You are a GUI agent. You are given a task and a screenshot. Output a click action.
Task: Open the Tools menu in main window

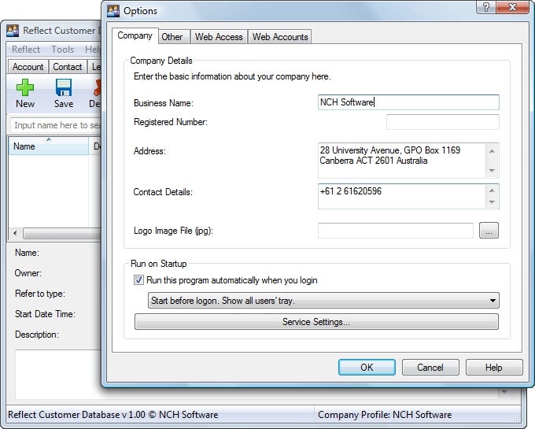(62, 50)
